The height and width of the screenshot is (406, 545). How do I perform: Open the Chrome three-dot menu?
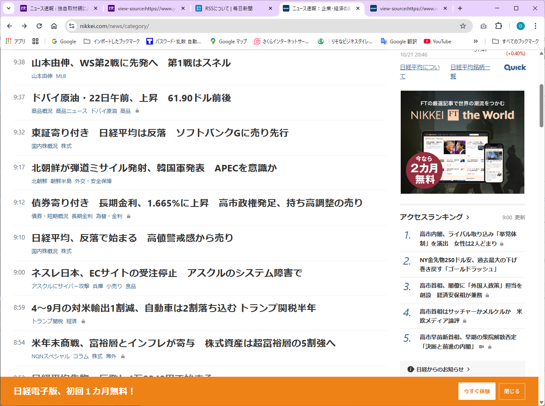point(536,26)
